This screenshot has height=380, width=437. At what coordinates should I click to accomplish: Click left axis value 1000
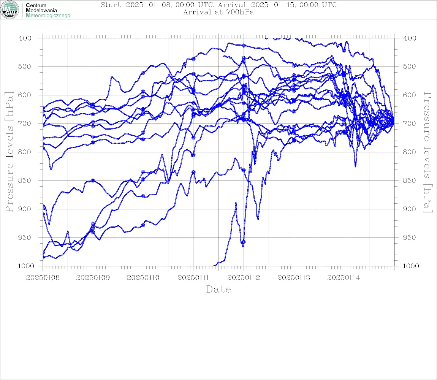(x=26, y=266)
